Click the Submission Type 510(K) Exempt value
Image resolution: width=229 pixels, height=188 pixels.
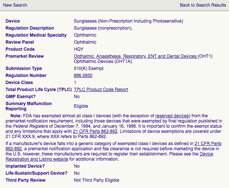89,68
